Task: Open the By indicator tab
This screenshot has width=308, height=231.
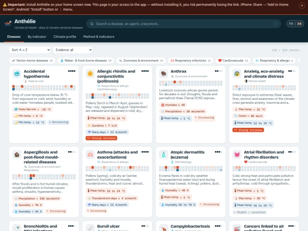Action: (37, 37)
